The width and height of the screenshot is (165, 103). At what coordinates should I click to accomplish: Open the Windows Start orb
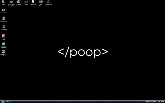[3, 101]
